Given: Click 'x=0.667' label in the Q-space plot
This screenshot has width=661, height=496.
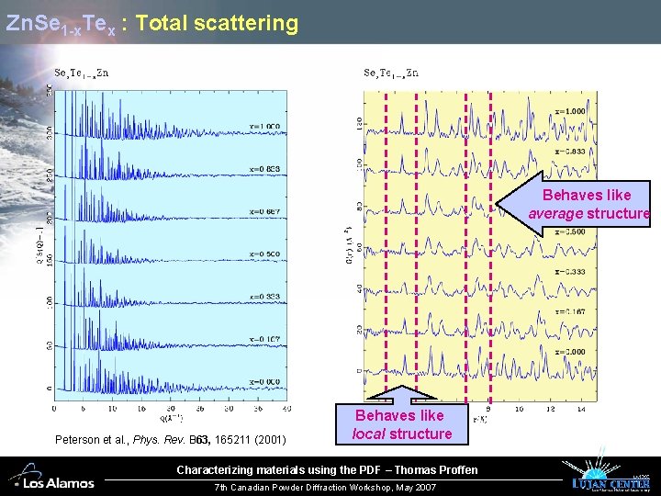Looking at the screenshot, I should [x=264, y=212].
